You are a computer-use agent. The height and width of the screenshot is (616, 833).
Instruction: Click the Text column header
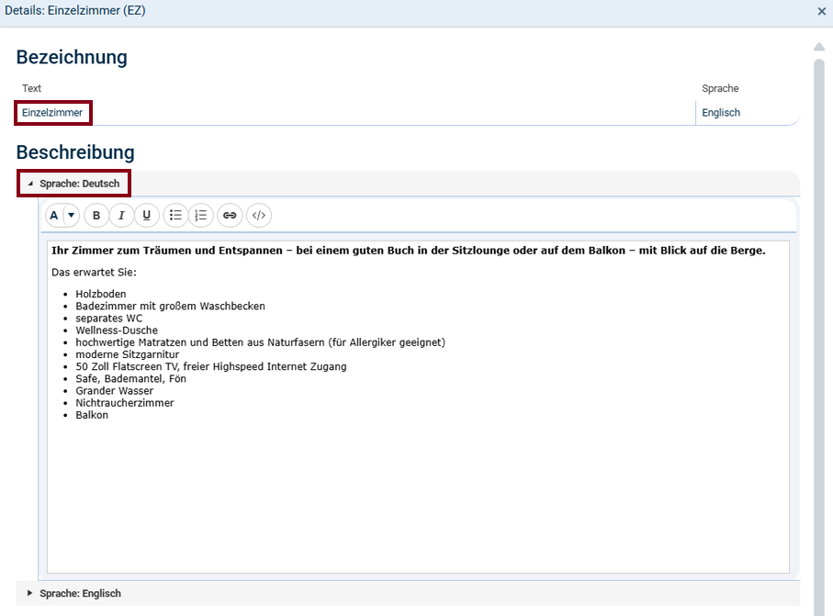click(32, 88)
